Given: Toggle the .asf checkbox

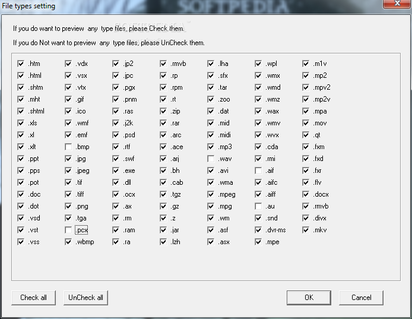Looking at the screenshot, I should (211, 230).
